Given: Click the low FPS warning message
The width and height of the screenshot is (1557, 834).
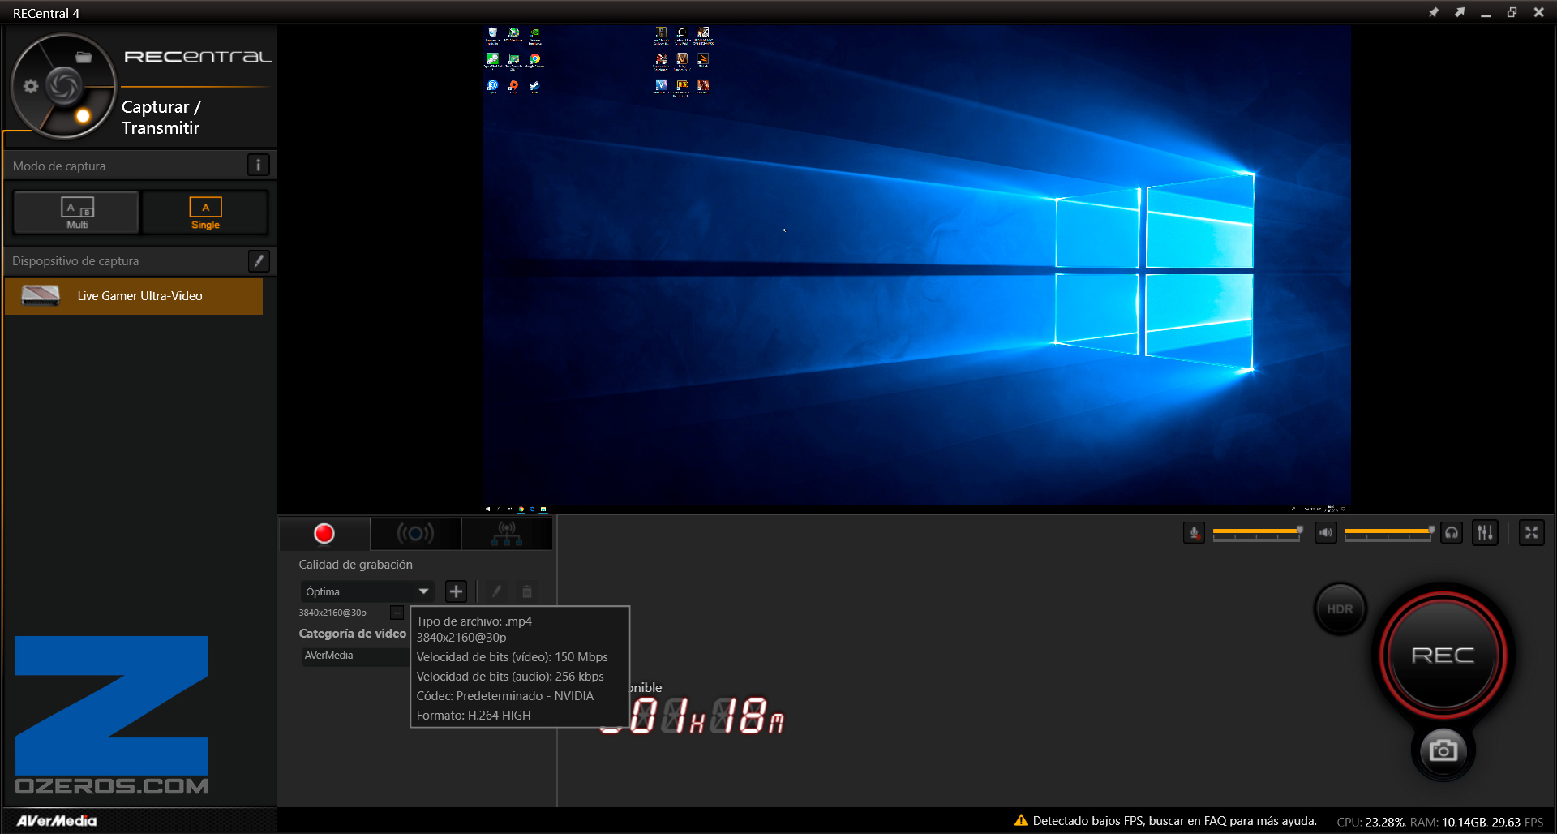Looking at the screenshot, I should coord(1174,821).
